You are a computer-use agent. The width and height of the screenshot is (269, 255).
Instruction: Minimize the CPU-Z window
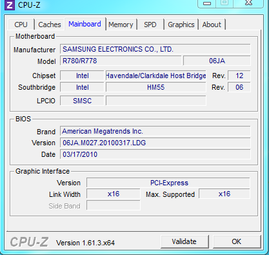pyautogui.click(x=207, y=3)
